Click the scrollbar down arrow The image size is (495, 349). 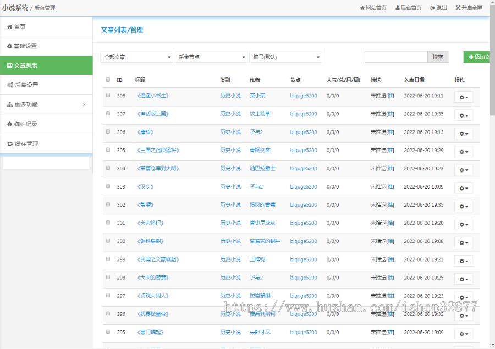[x=492, y=345]
